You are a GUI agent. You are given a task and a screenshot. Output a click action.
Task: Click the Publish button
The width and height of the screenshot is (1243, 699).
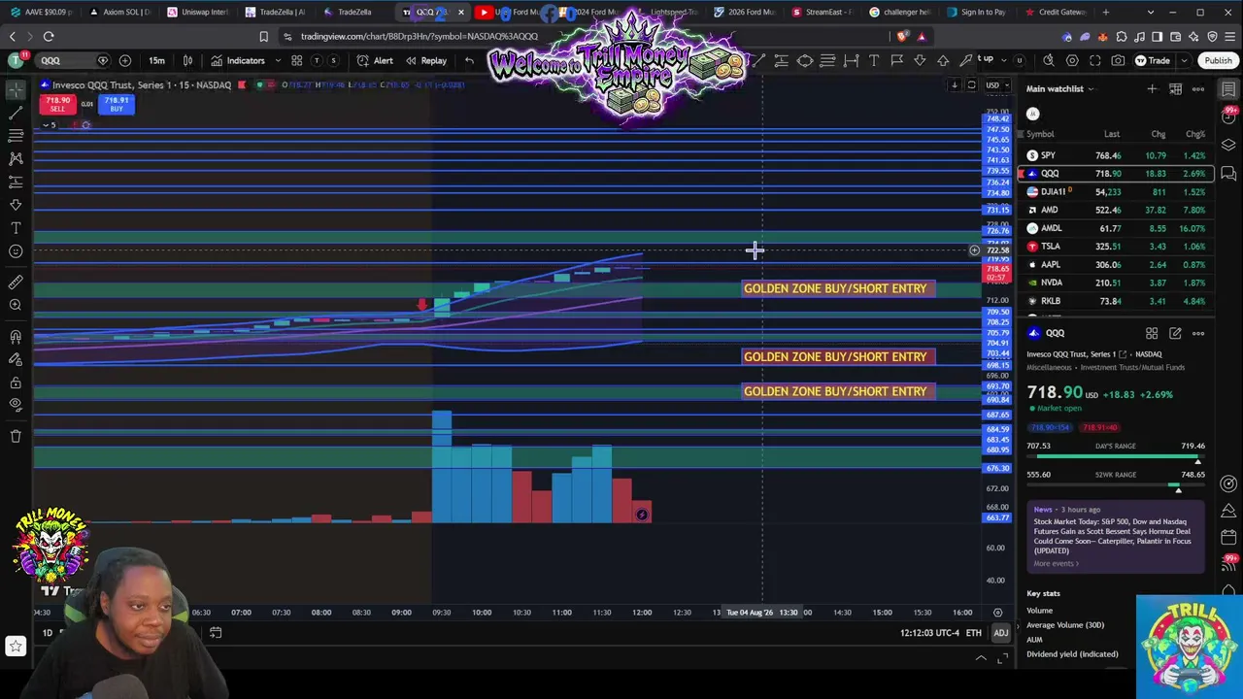1218,60
